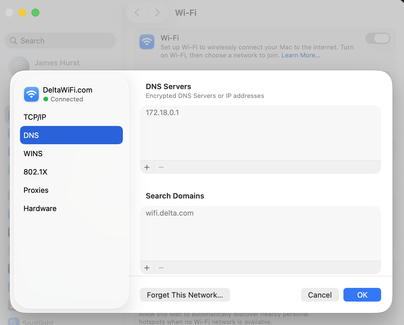Cancel the DNS settings dialog
Image resolution: width=404 pixels, height=325 pixels.
(x=320, y=295)
